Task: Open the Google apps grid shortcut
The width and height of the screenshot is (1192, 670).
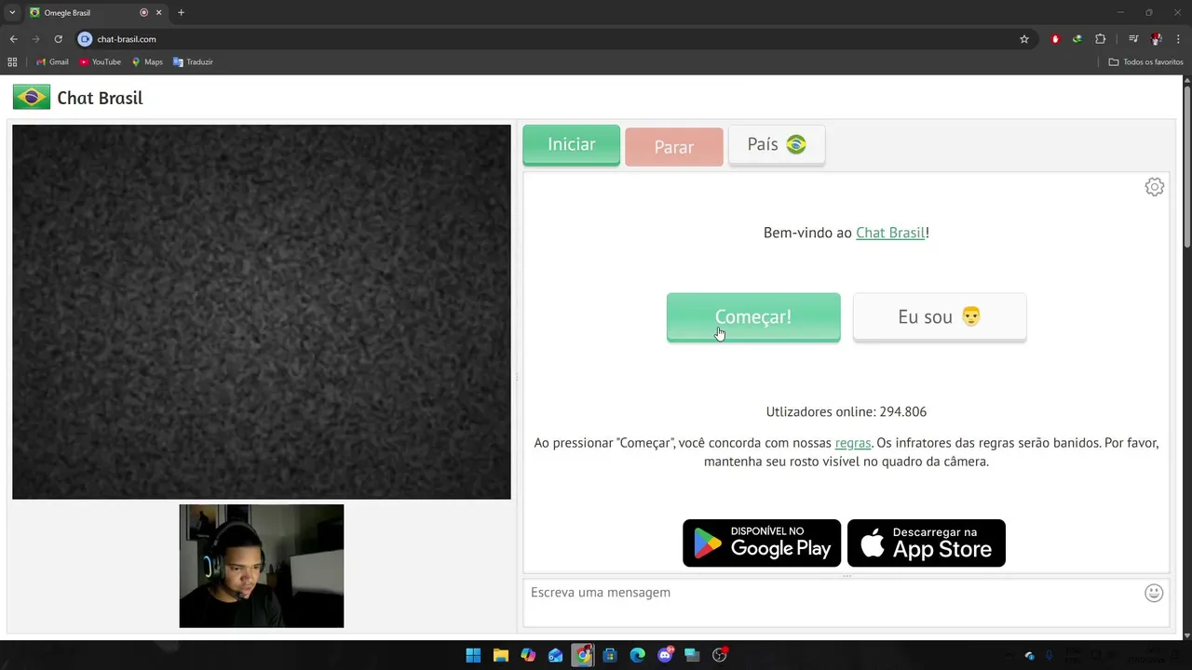Action: (12, 61)
